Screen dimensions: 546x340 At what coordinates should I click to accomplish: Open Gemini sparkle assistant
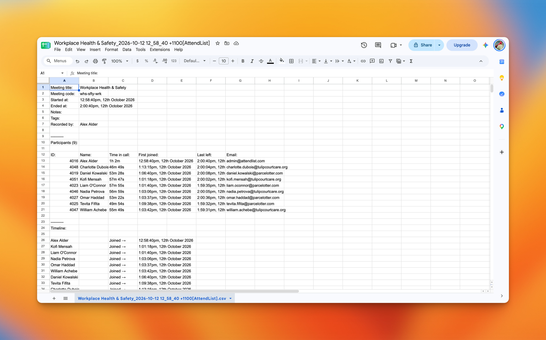coord(485,45)
